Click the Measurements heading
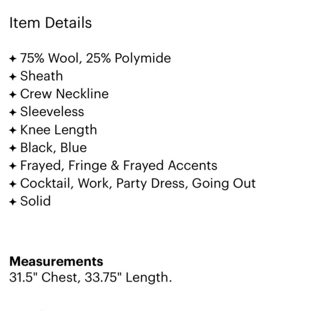 [x=56, y=262]
